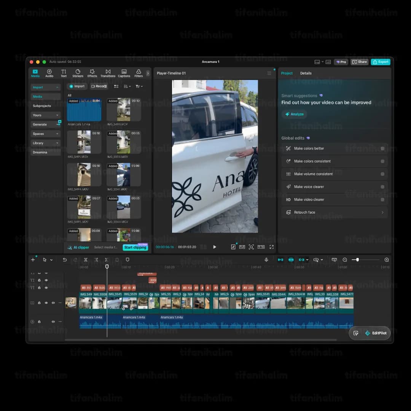Viewport: 411px width, 411px height.
Task: Enable Make colors better toggle
Action: click(x=382, y=149)
